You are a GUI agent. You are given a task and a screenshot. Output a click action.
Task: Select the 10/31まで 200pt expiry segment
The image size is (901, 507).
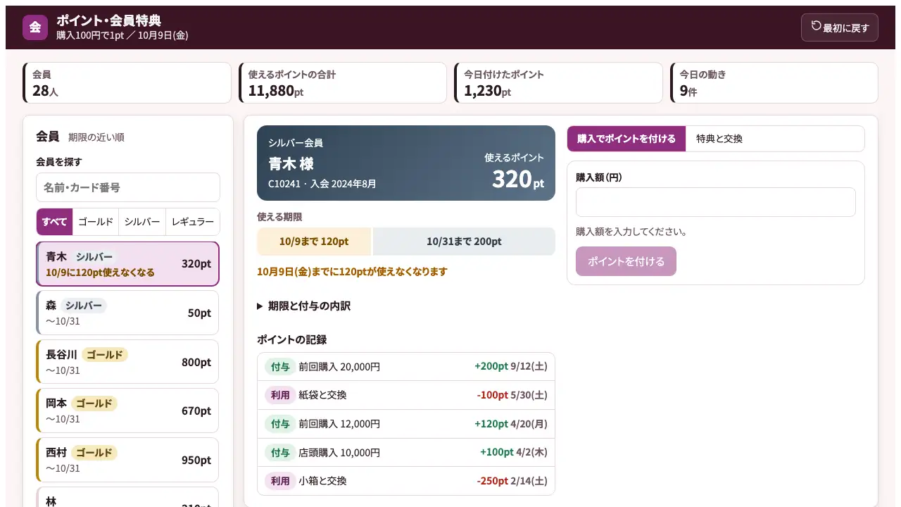click(464, 242)
